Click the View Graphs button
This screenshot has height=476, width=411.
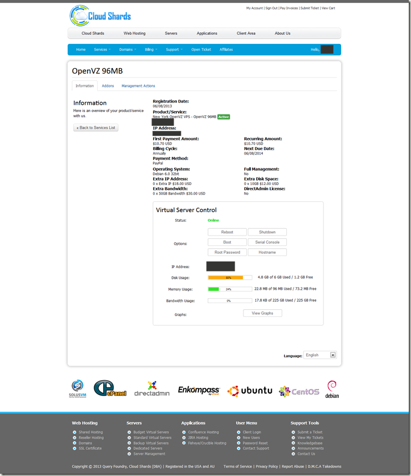click(x=262, y=313)
